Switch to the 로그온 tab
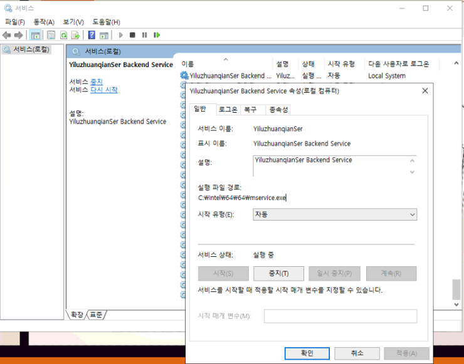 pyautogui.click(x=228, y=110)
